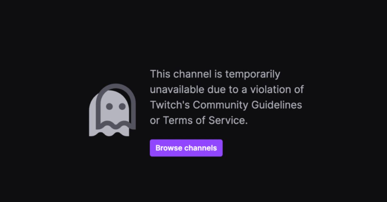Viewport: 387px width, 202px height.
Task: Click the Browse channels button
Action: (x=186, y=148)
